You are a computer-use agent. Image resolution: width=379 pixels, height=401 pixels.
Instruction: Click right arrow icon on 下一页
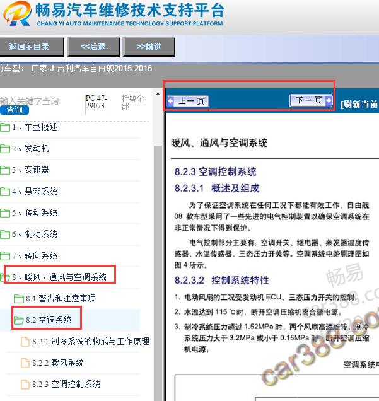point(329,100)
